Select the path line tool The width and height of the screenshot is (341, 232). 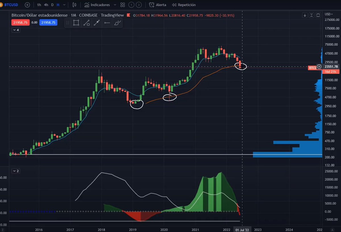coord(86,23)
